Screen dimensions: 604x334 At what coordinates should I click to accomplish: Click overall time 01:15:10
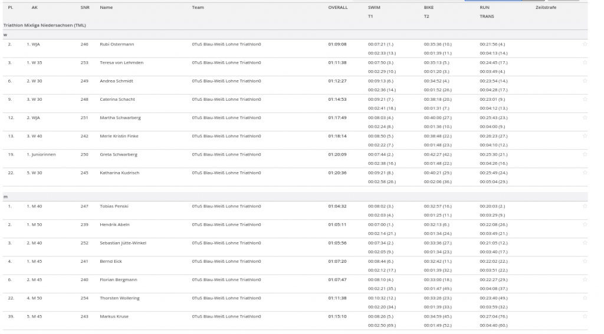pyautogui.click(x=337, y=316)
